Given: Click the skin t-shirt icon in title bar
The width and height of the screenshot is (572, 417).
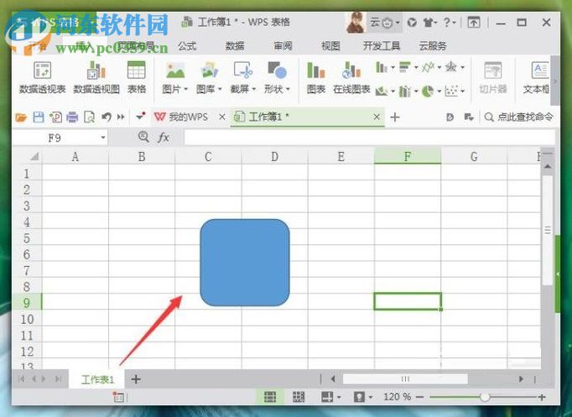Looking at the screenshot, I should [429, 23].
